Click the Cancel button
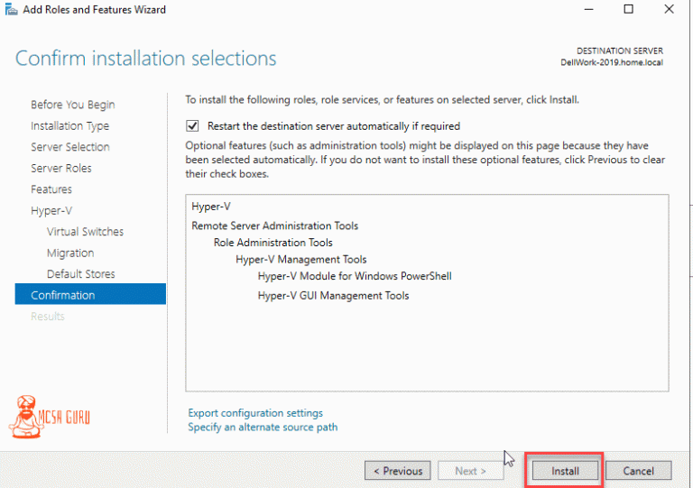 tap(638, 471)
